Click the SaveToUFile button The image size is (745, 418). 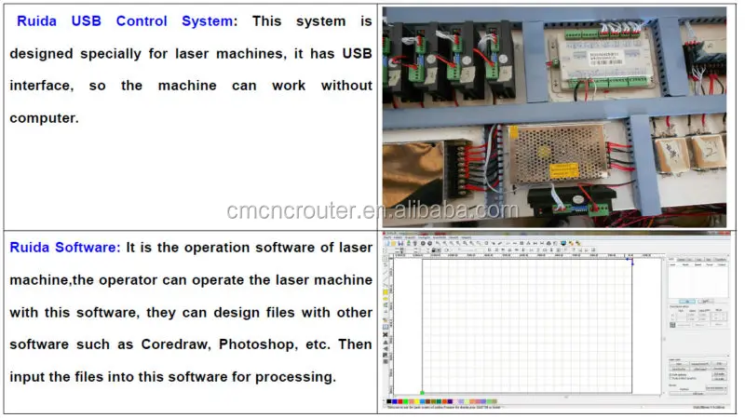[679, 369]
